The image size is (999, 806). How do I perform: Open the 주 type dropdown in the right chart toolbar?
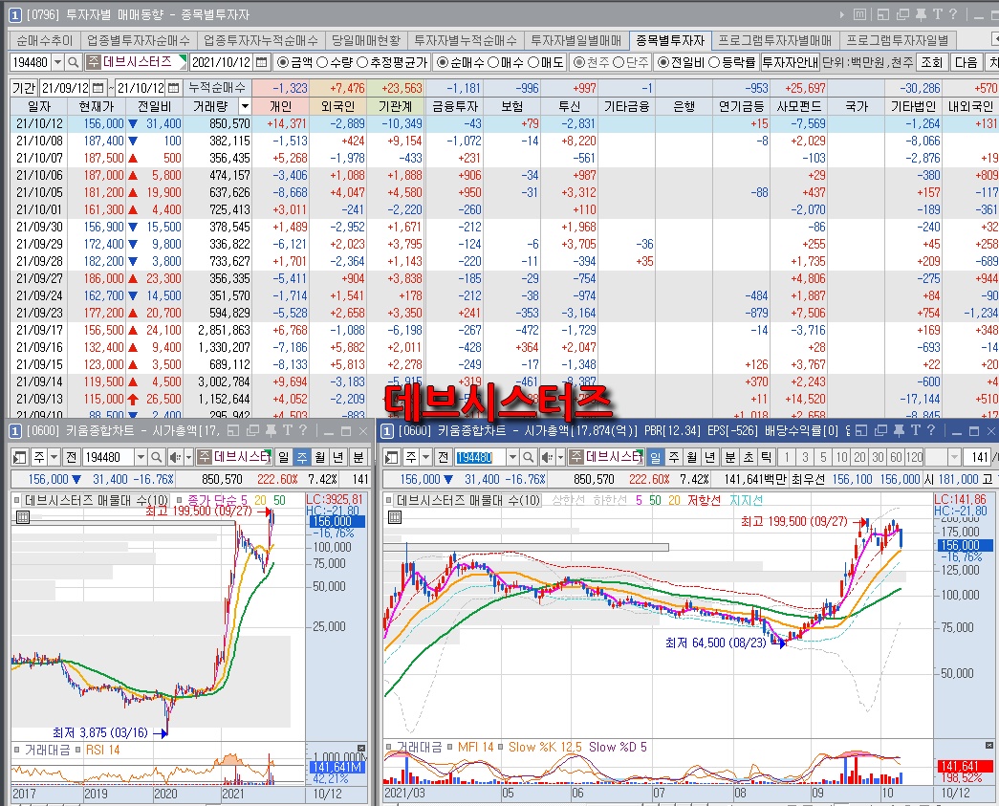tap(425, 457)
